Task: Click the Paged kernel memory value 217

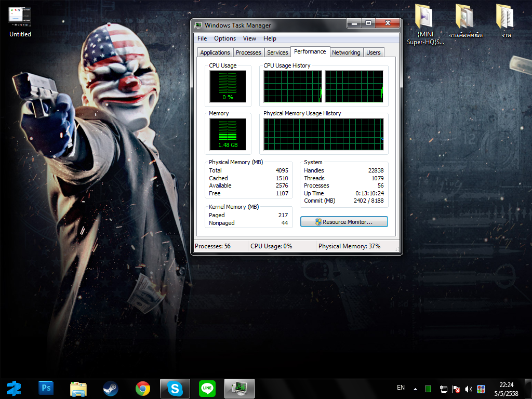Action: (x=283, y=216)
